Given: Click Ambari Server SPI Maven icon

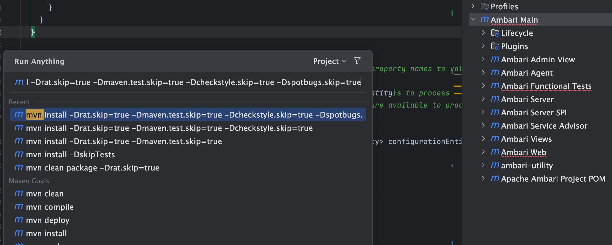Looking at the screenshot, I should 495,112.
